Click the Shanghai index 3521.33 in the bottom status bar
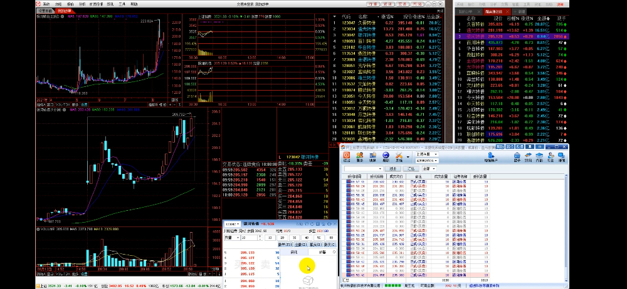This screenshot has height=289, width=627. click(x=55, y=286)
